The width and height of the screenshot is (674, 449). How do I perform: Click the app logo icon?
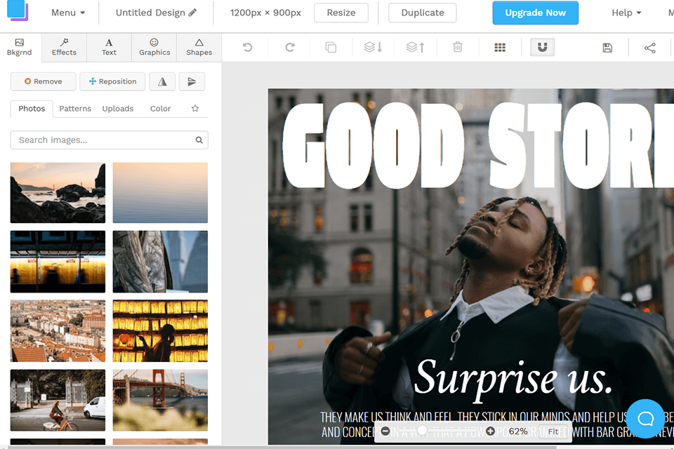tap(18, 11)
